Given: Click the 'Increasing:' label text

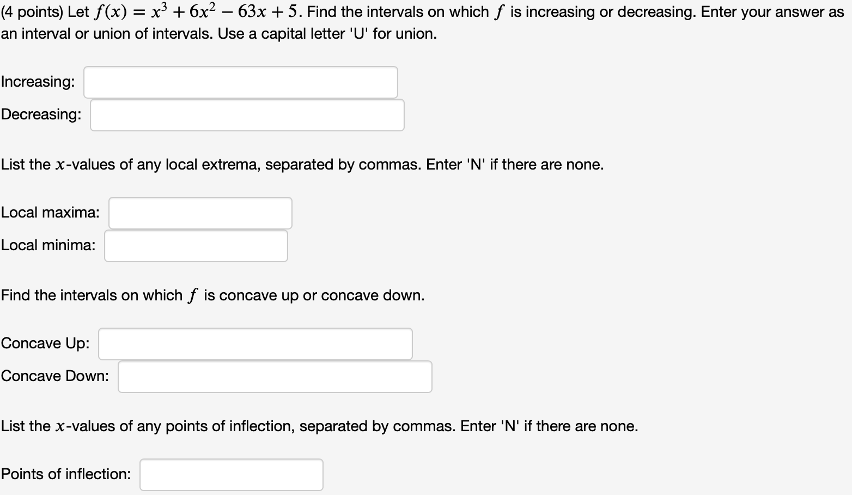Looking at the screenshot, I should tap(38, 82).
